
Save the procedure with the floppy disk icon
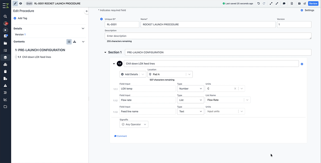pos(299,3)
